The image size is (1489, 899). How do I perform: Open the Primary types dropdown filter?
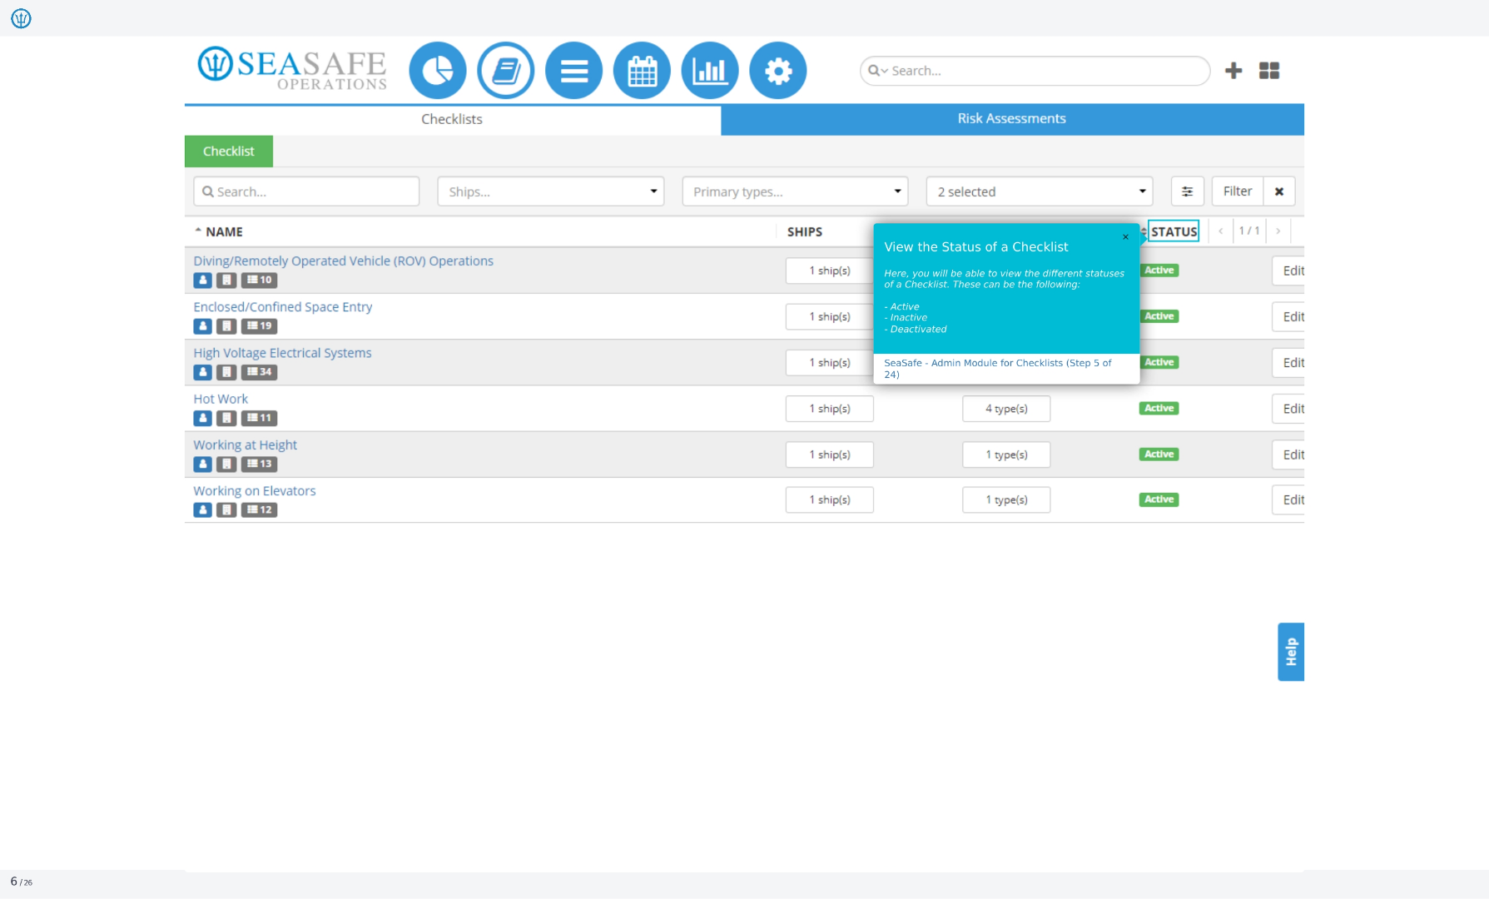795,191
